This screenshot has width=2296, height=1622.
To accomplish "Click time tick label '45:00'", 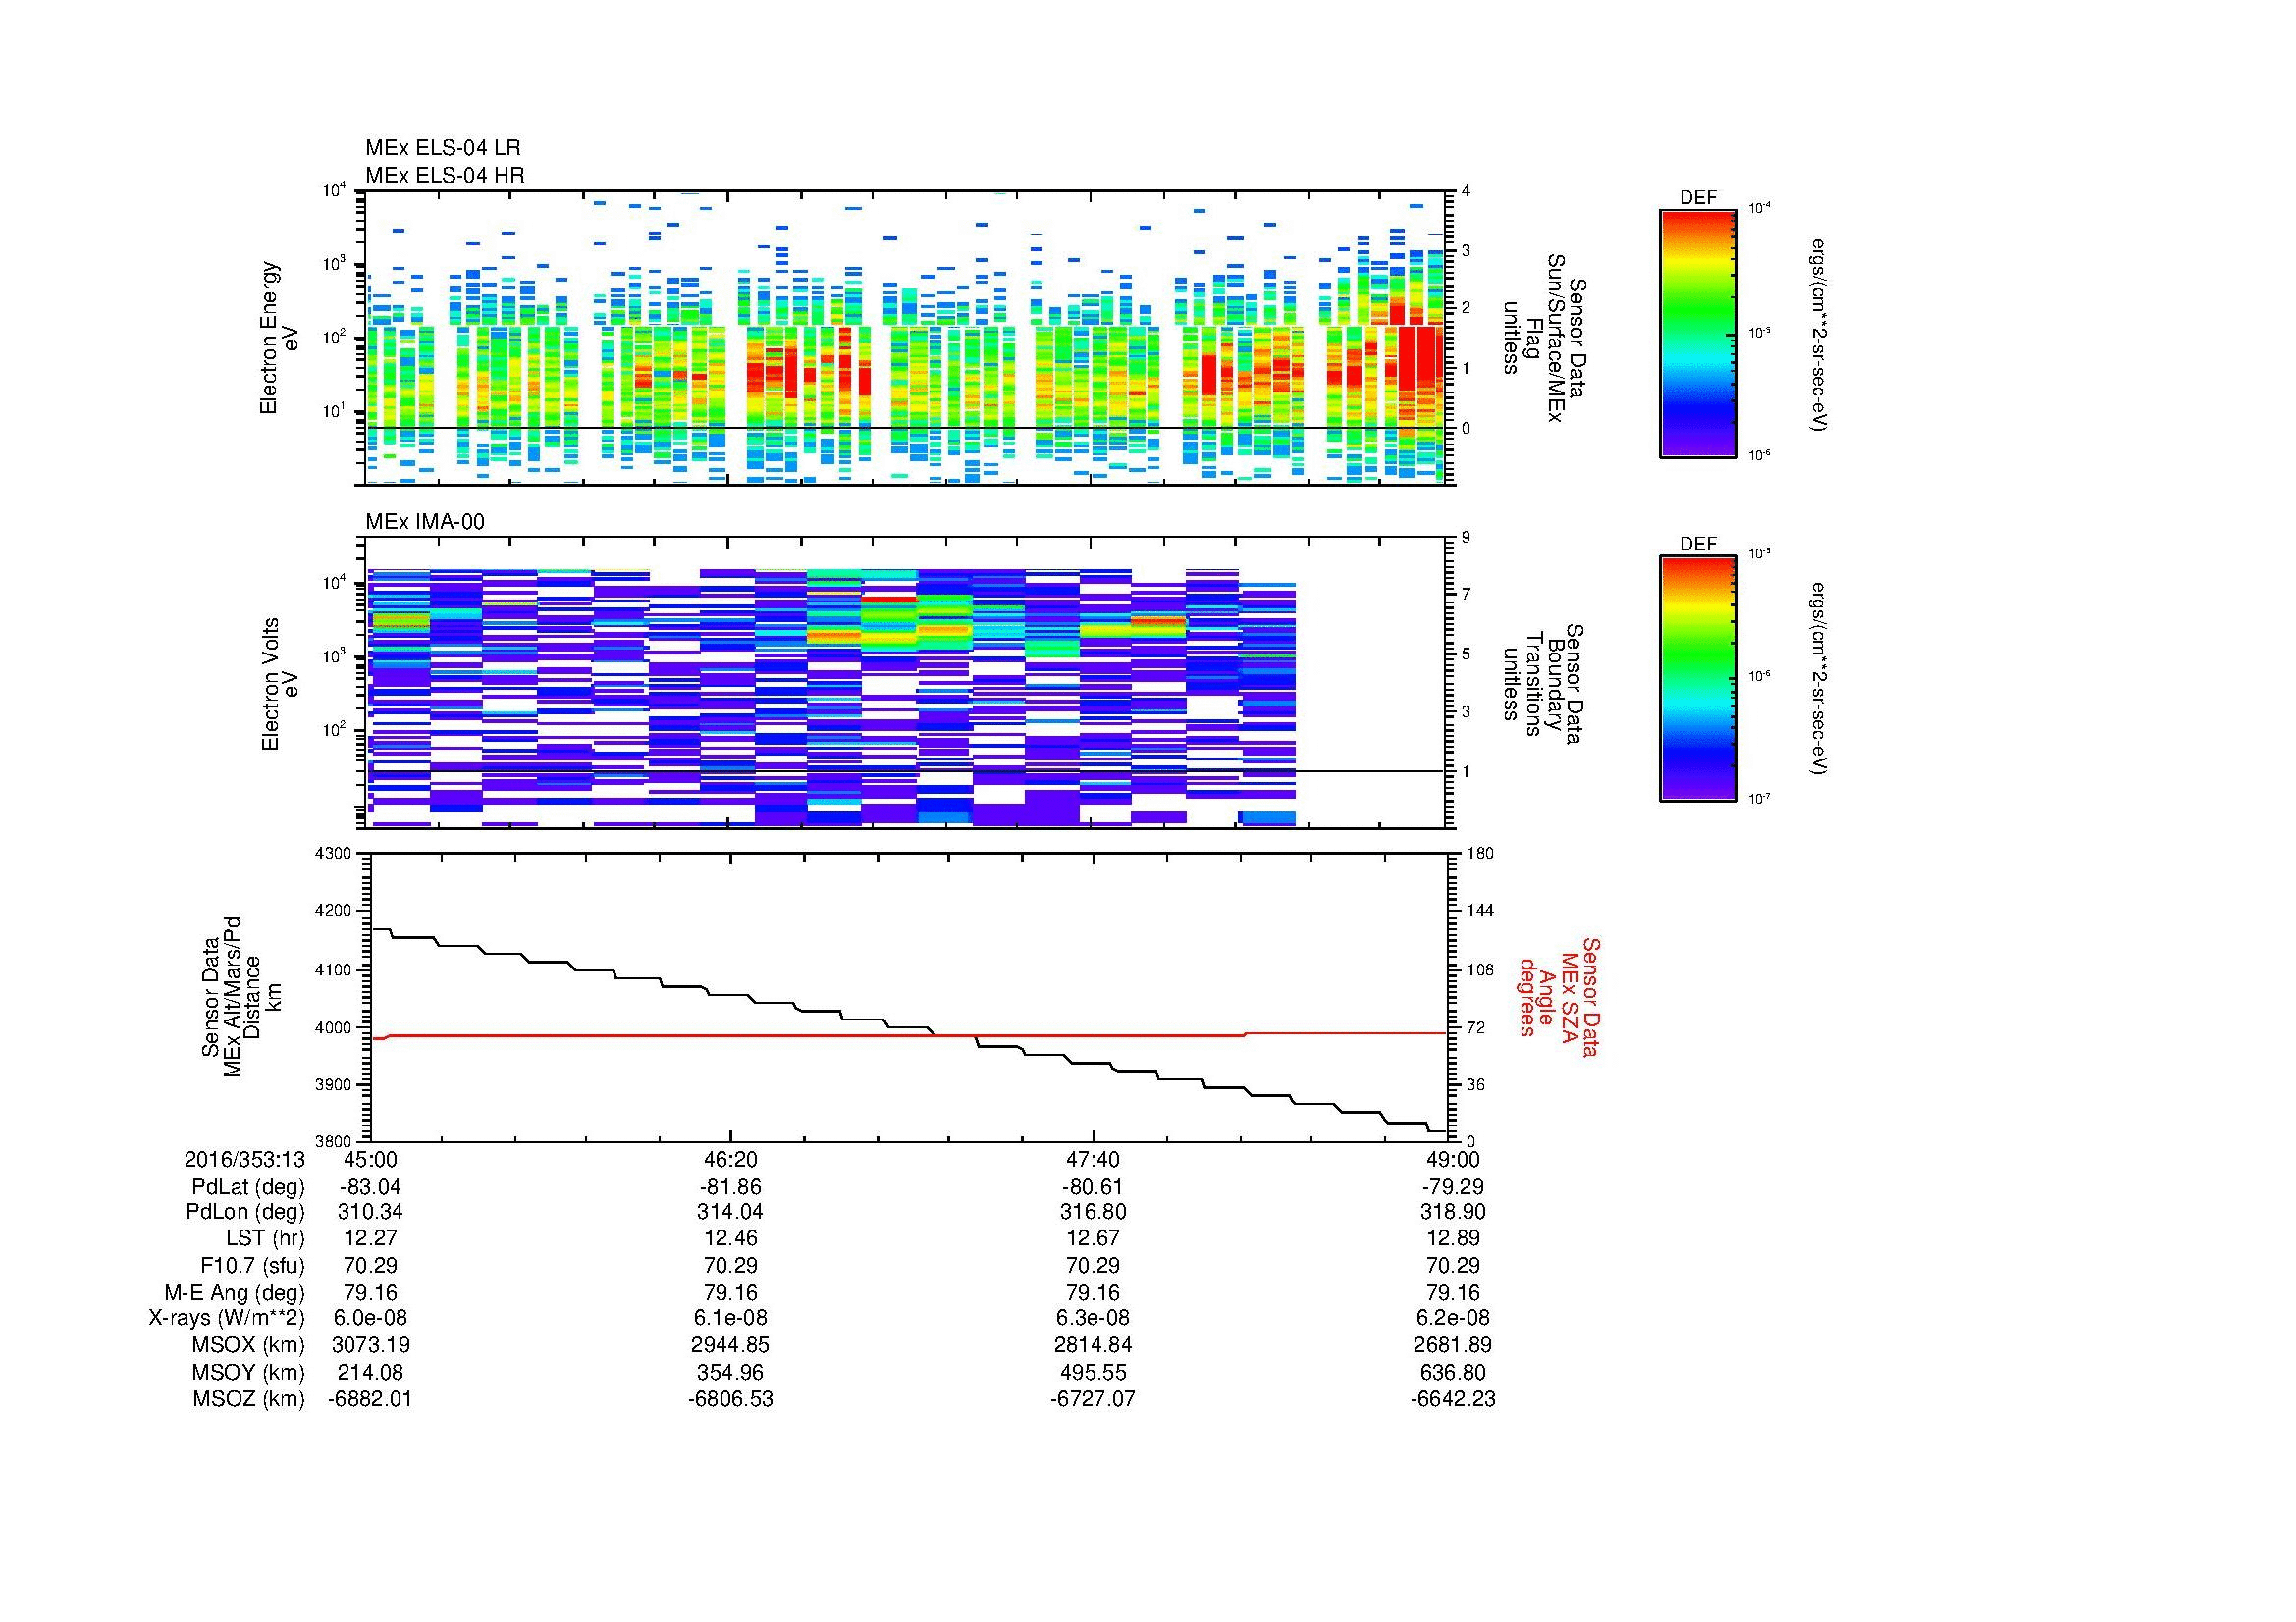I will pos(370,1159).
